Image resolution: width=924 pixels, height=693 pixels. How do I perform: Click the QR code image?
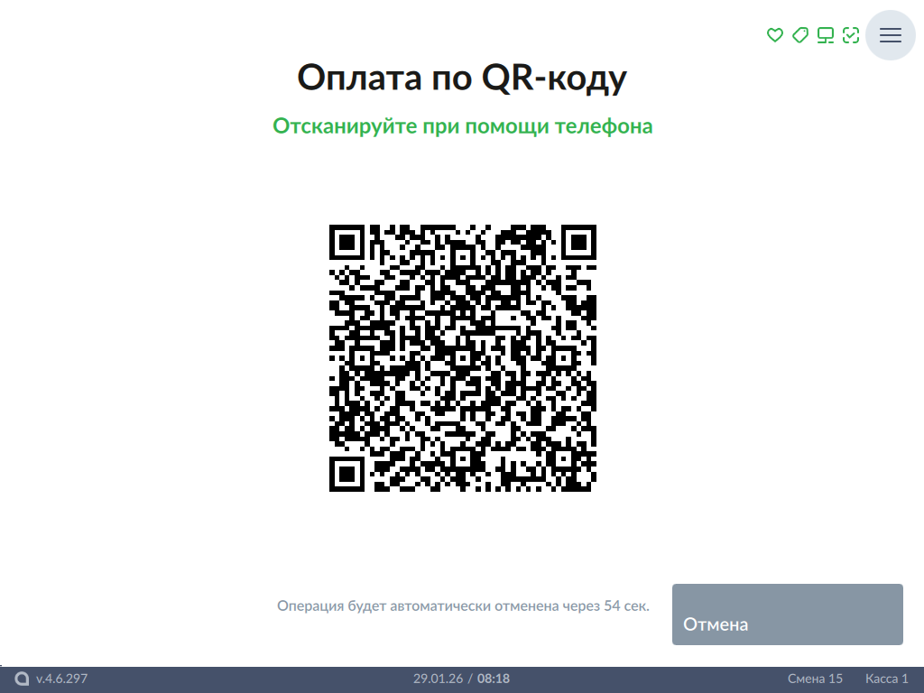(462, 358)
